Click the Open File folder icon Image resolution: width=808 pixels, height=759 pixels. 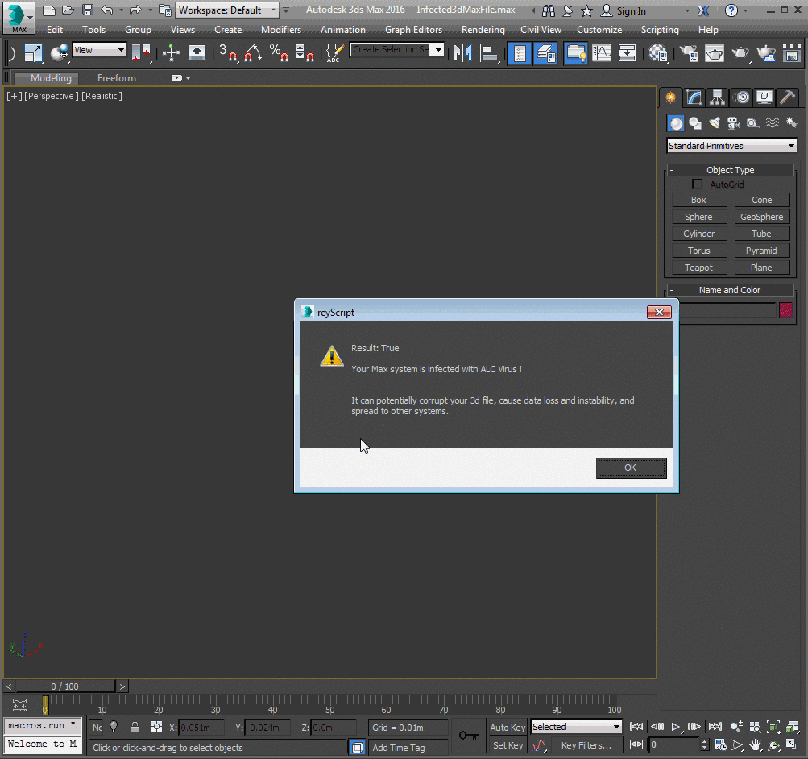point(68,10)
